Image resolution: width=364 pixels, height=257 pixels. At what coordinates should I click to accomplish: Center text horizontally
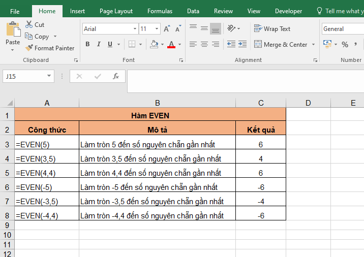pos(204,44)
